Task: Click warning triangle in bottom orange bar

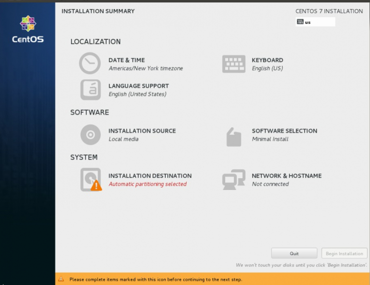Action: click(61, 279)
